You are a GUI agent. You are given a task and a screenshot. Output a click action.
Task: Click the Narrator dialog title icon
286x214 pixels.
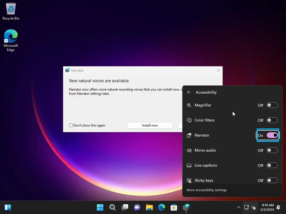(68, 70)
